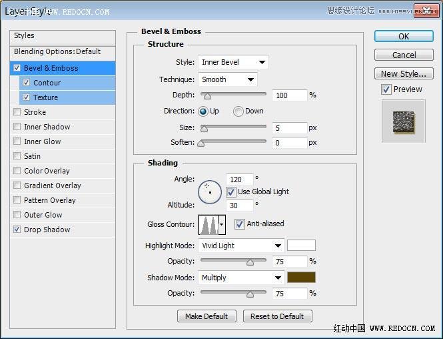This screenshot has height=339, width=443.
Task: Uncheck the Anti-aliased checkbox
Action: point(240,224)
